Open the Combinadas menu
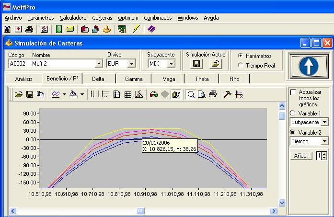 click(158, 18)
